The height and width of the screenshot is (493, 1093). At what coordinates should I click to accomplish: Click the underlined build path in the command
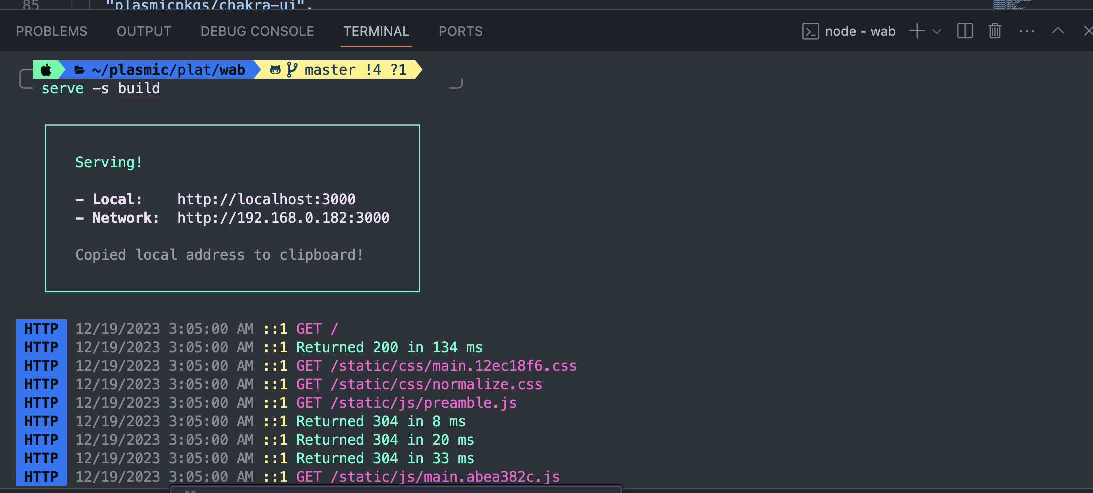(x=139, y=88)
